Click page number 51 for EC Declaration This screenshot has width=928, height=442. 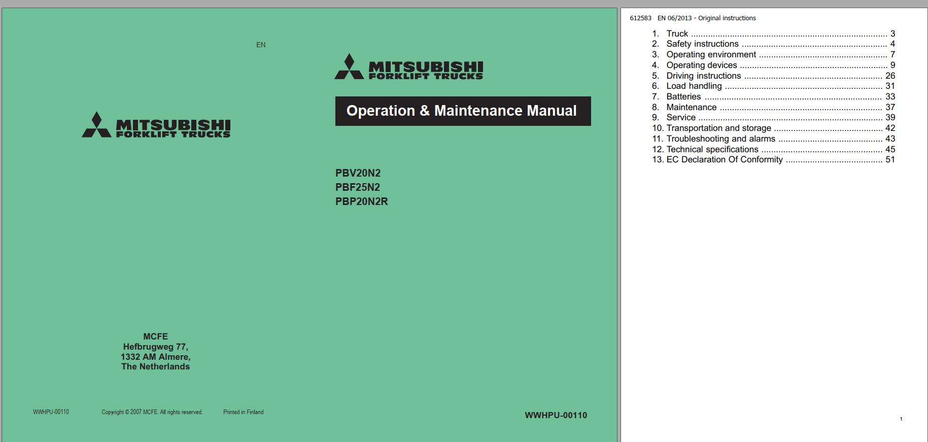pos(890,160)
